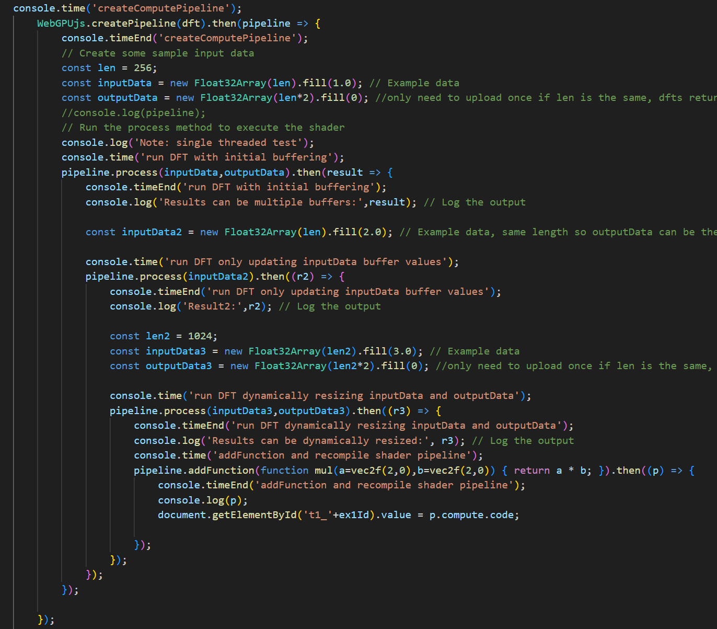Viewport: 717px width, 629px height.
Task: Click the commented-out console.log(pipeline) line
Action: [x=134, y=112]
